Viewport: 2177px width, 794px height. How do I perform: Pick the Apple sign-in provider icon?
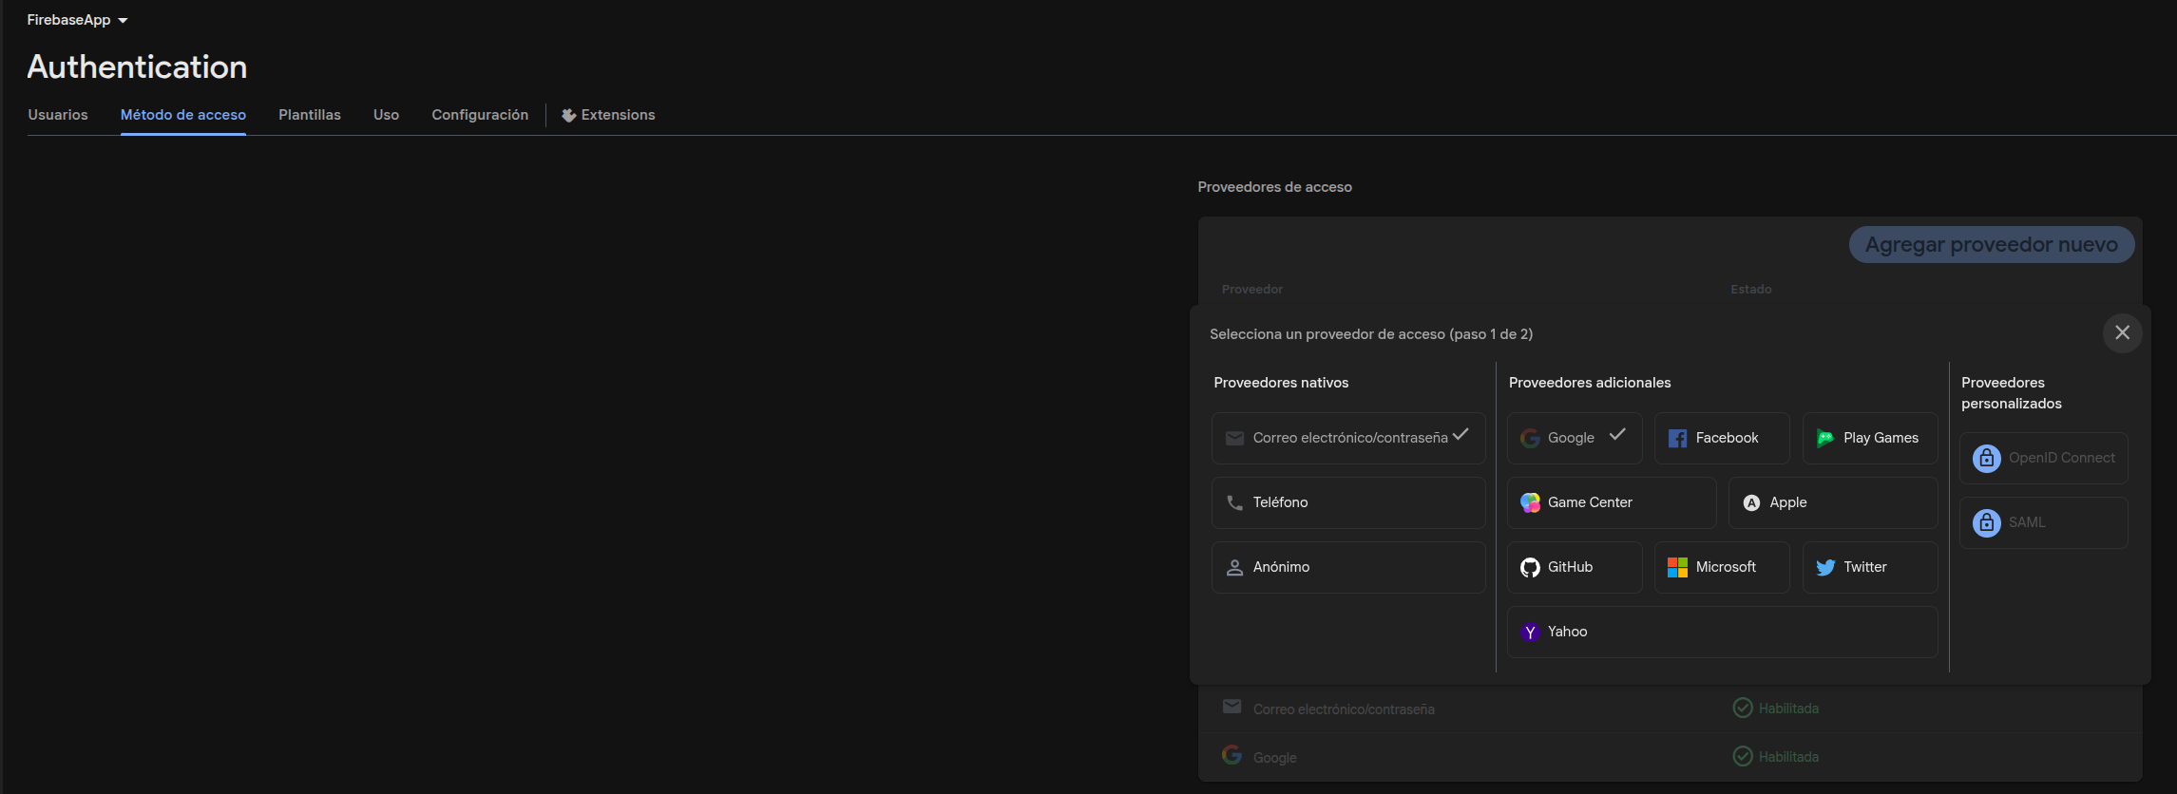coord(1751,502)
